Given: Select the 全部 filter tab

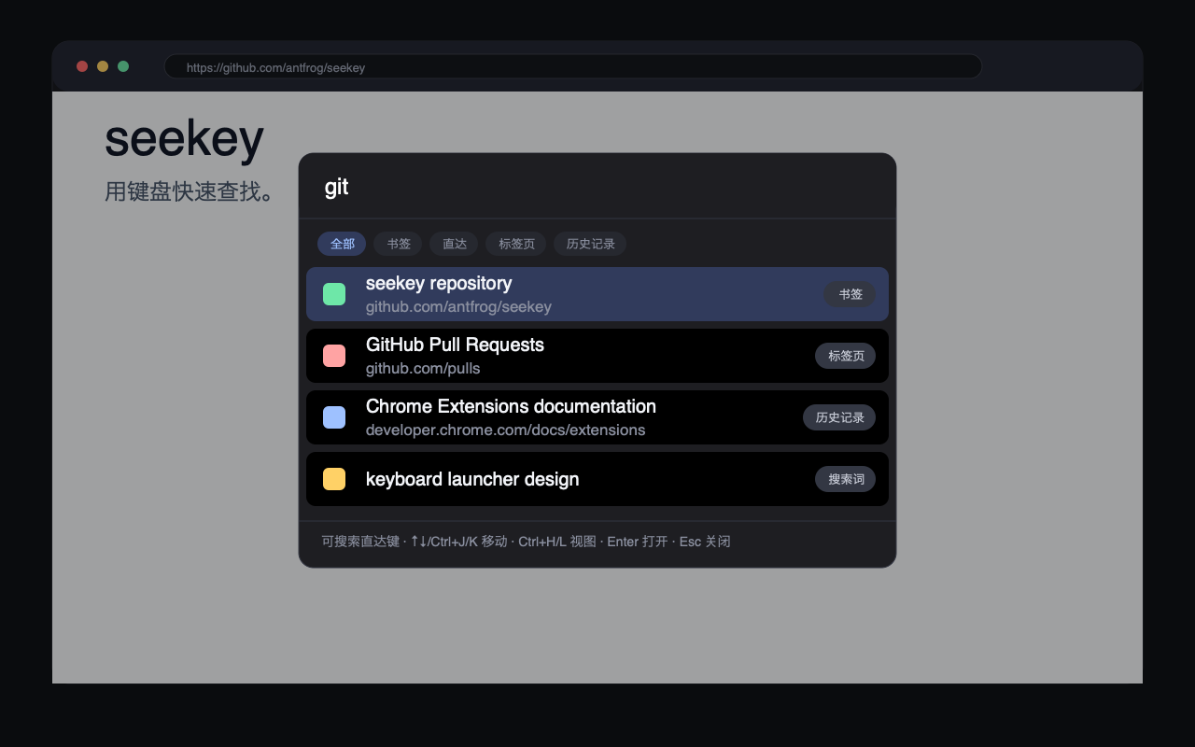Looking at the screenshot, I should point(342,244).
